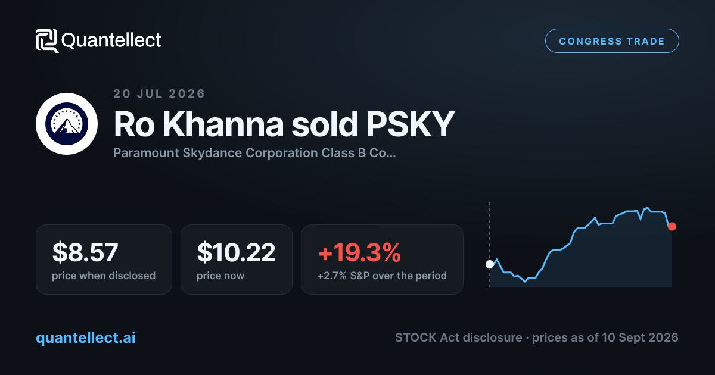Select the +19.3% performance card
Image resolution: width=715 pixels, height=375 pixels.
[x=382, y=260]
